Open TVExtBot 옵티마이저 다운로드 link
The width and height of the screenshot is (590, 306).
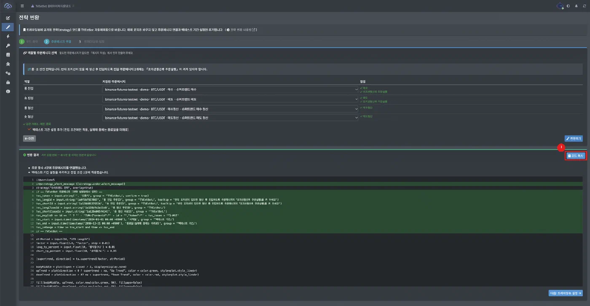(x=53, y=6)
